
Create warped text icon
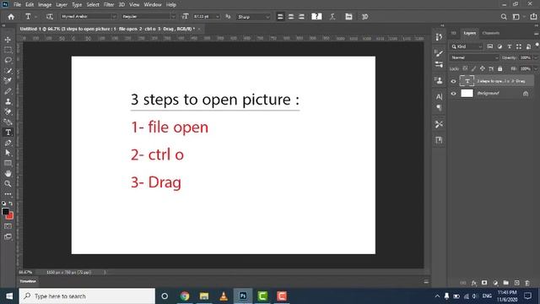click(x=332, y=17)
